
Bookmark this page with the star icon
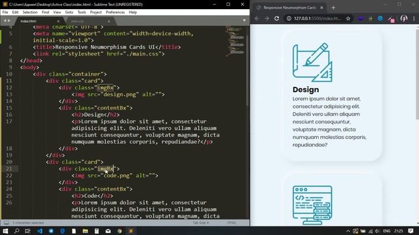click(x=348, y=18)
